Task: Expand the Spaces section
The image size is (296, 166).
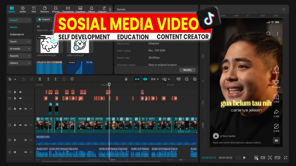Action: [20, 56]
